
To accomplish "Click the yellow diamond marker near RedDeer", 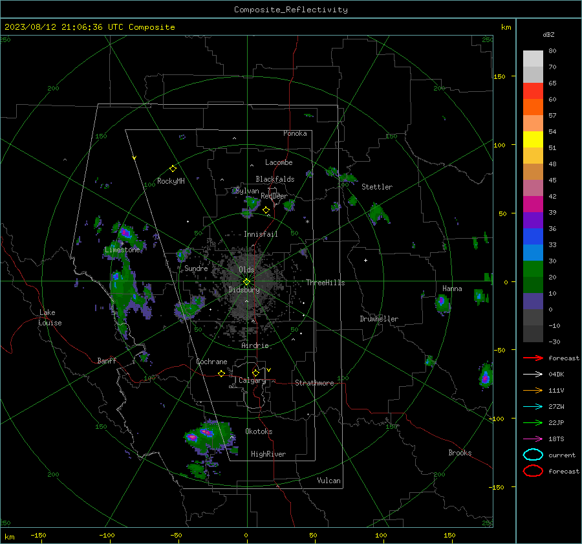I will click(x=266, y=210).
